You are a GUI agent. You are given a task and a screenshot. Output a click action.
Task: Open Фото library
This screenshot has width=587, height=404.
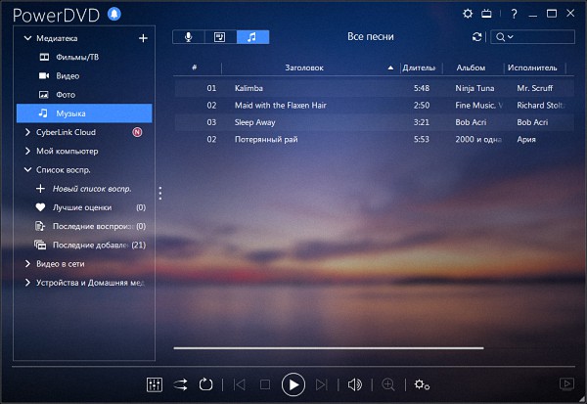coord(84,95)
